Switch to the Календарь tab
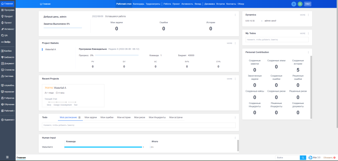This screenshot has height=161, width=338. (x=139, y=4)
